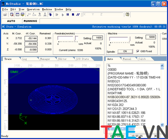Open the Machine menu
The width and height of the screenshot is (168, 139).
[x=47, y=9]
